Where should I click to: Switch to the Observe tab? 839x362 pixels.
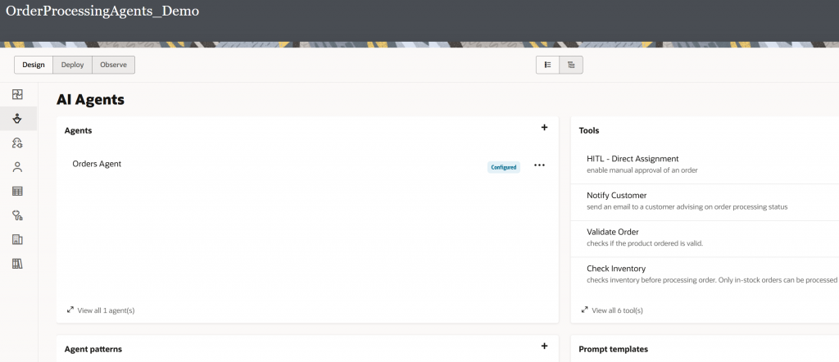click(x=113, y=65)
